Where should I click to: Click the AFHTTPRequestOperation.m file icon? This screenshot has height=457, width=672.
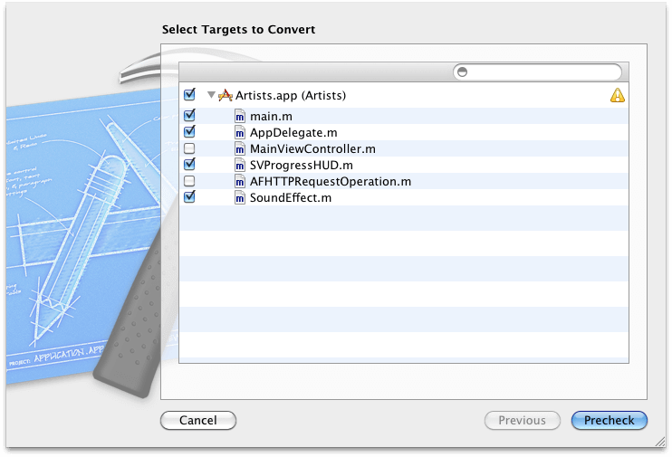click(x=240, y=181)
